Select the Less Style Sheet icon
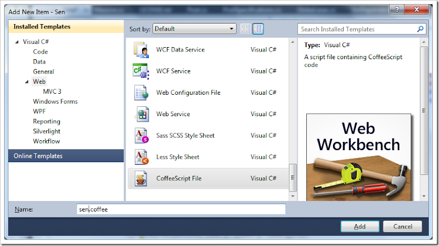The height and width of the screenshot is (246, 439). 142,157
